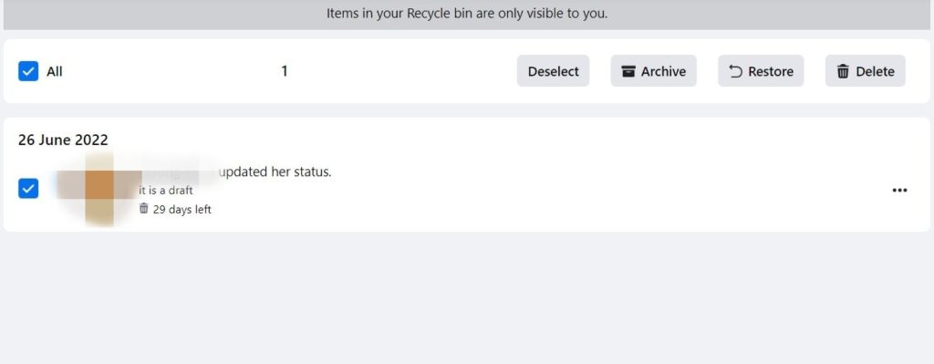
Task: Click the '29 days left' text
Action: click(x=182, y=210)
